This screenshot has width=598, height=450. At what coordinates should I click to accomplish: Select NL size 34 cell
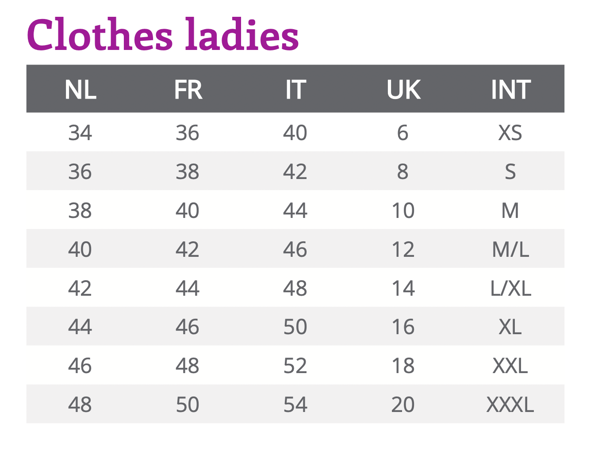(80, 133)
